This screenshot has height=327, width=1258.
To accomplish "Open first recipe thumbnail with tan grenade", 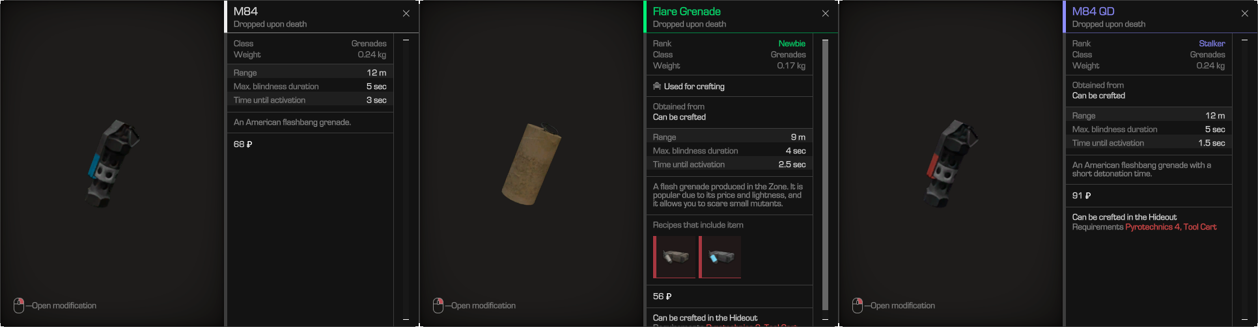I will tap(674, 257).
